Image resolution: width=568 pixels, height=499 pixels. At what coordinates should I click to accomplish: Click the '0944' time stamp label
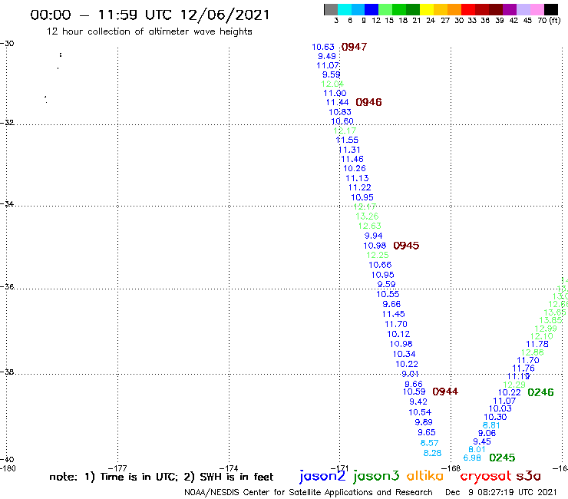[x=445, y=392]
